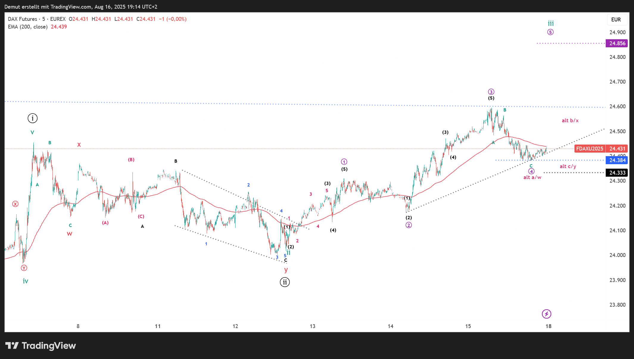The width and height of the screenshot is (634, 359).
Task: Click the purple lightning bolt icon
Action: point(546,314)
